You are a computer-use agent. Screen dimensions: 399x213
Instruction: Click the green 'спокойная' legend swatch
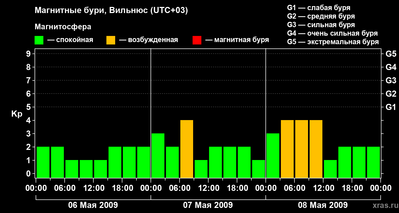click(39, 40)
